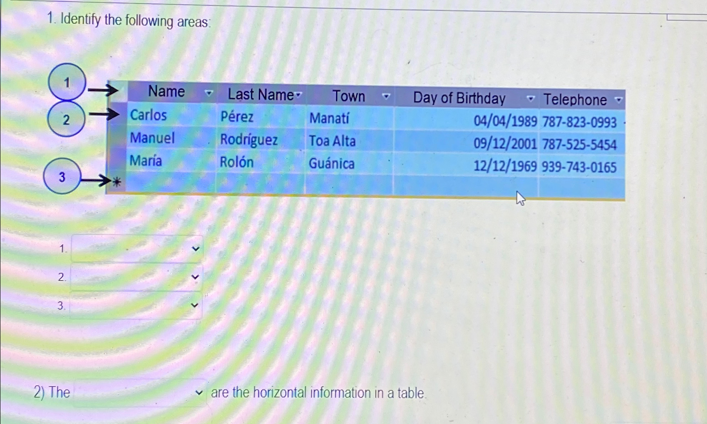The width and height of the screenshot is (707, 424).
Task: Select the 'Rolón' cell
Action: (260, 162)
